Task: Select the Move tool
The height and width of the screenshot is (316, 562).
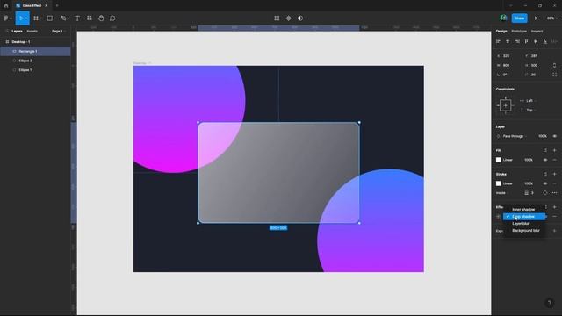Action: point(21,18)
